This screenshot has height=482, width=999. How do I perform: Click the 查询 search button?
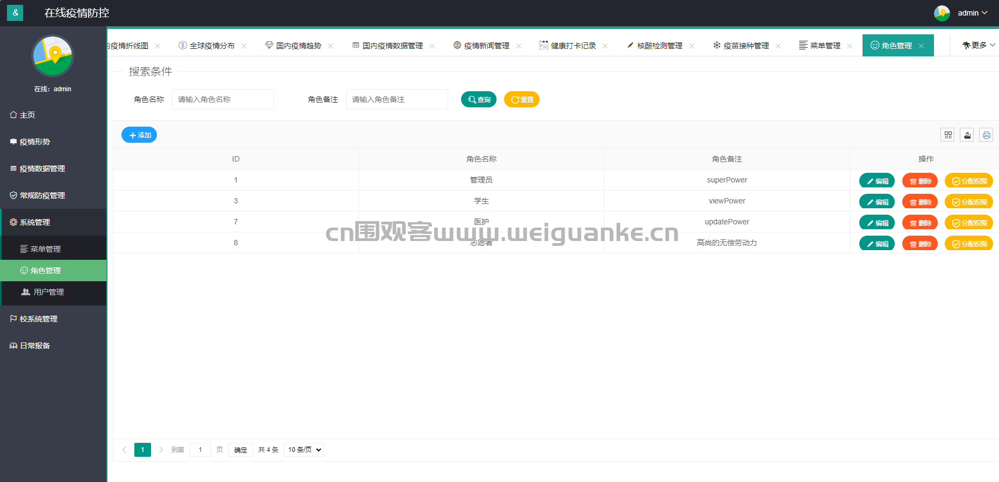478,99
